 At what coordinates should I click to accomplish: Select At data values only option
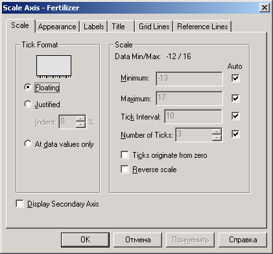click(x=28, y=144)
